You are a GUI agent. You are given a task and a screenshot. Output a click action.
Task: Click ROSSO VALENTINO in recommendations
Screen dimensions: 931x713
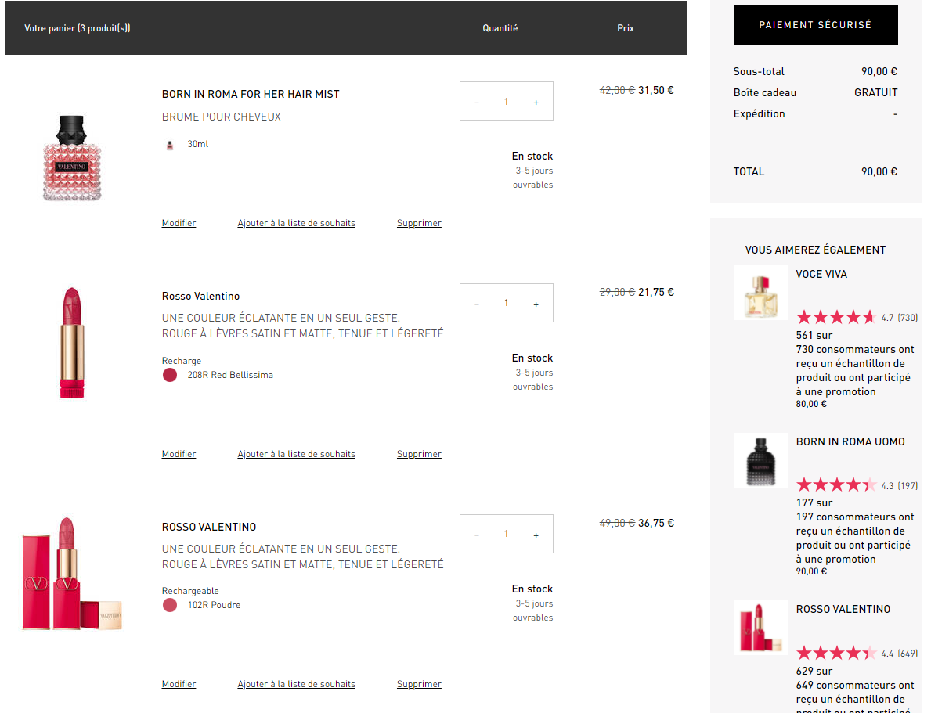[843, 609]
